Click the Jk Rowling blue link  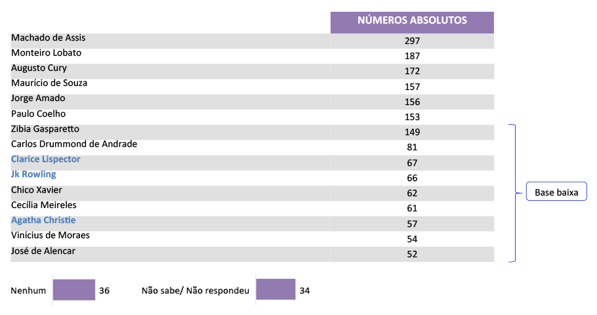pyautogui.click(x=33, y=175)
